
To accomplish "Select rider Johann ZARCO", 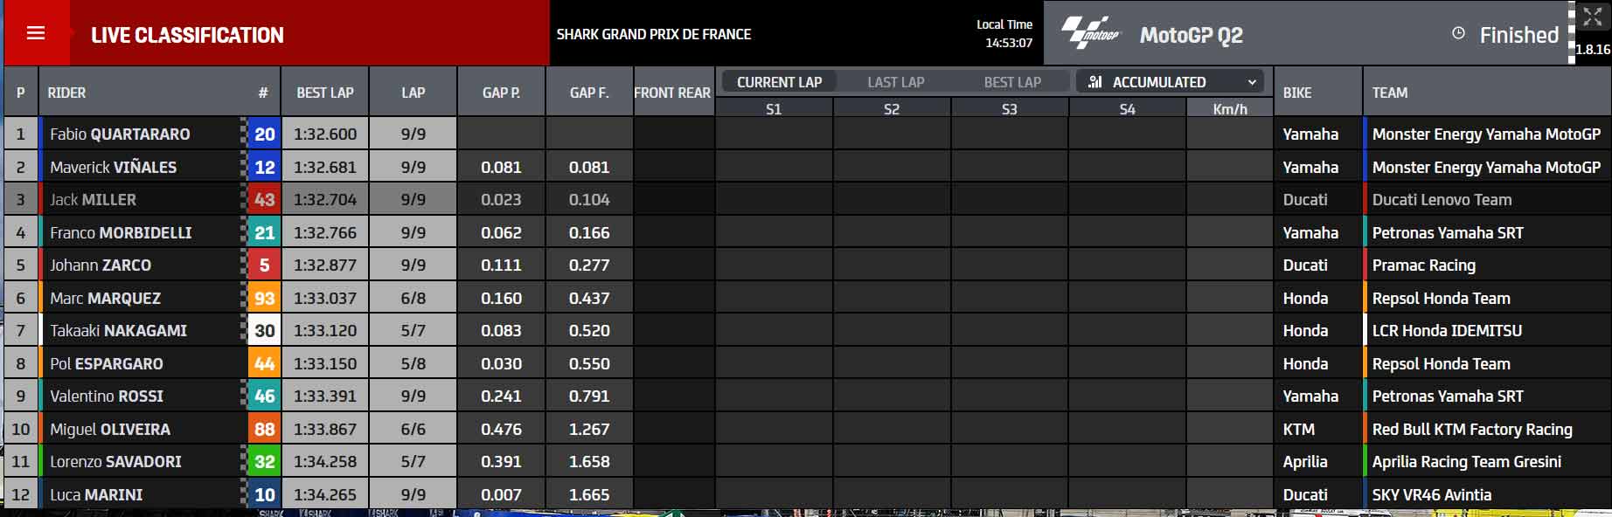I will (101, 265).
